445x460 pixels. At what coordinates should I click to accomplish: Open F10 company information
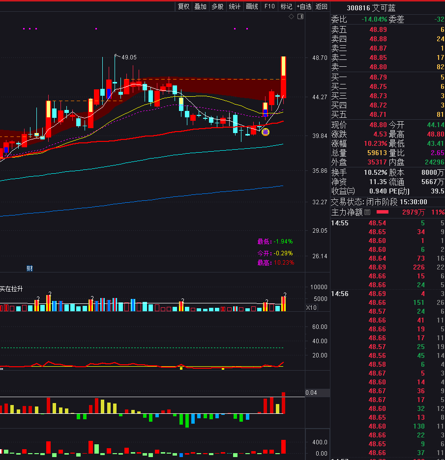(269, 6)
